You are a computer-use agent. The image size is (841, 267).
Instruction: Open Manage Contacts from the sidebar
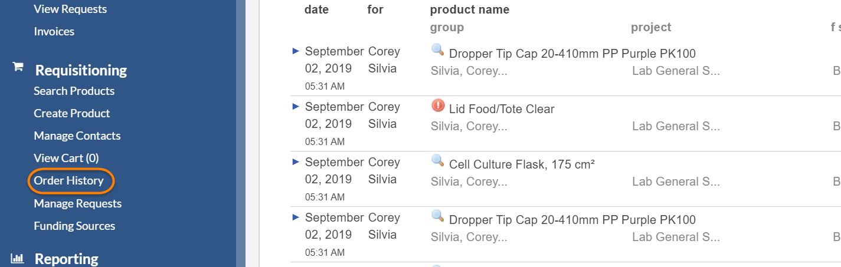[77, 136]
